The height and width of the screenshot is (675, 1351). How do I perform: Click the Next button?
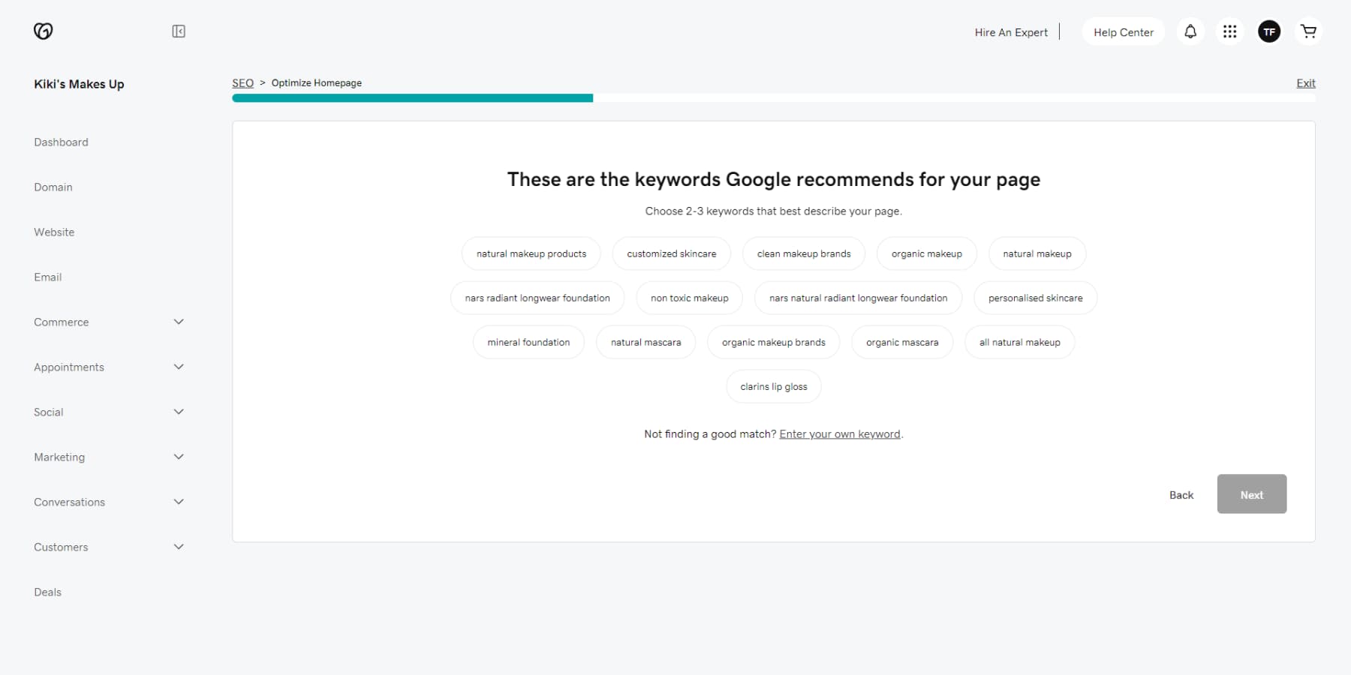tap(1251, 494)
